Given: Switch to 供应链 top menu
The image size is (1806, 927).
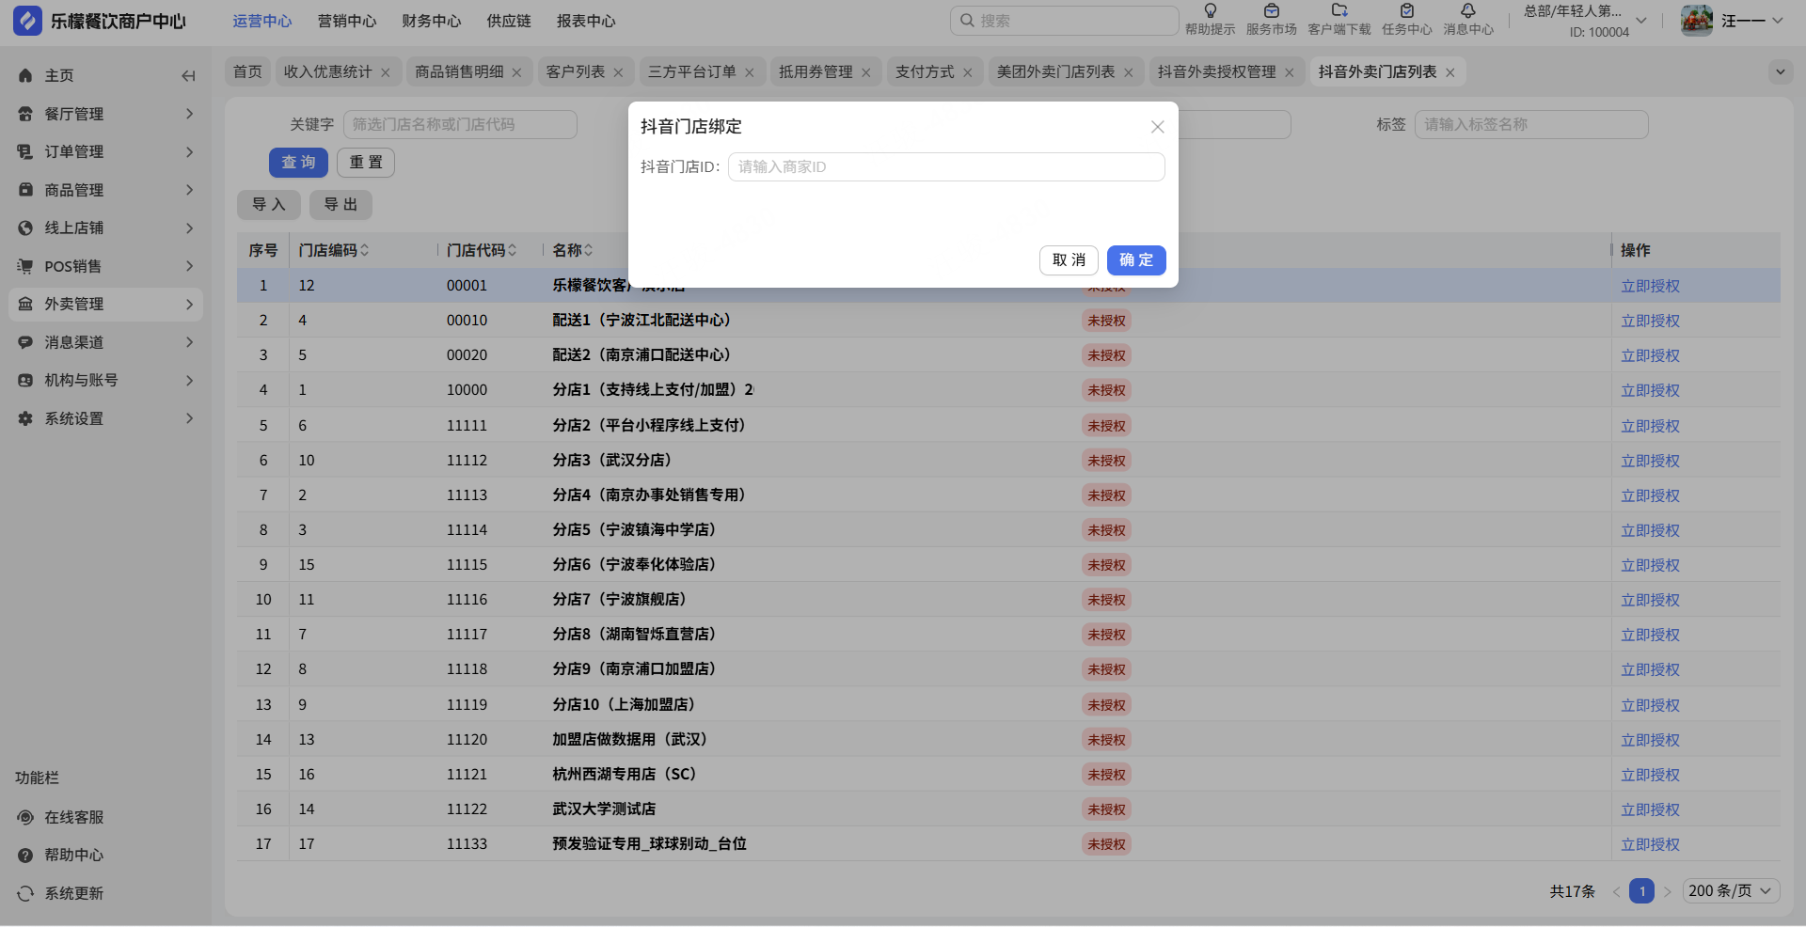Looking at the screenshot, I should coord(509,22).
